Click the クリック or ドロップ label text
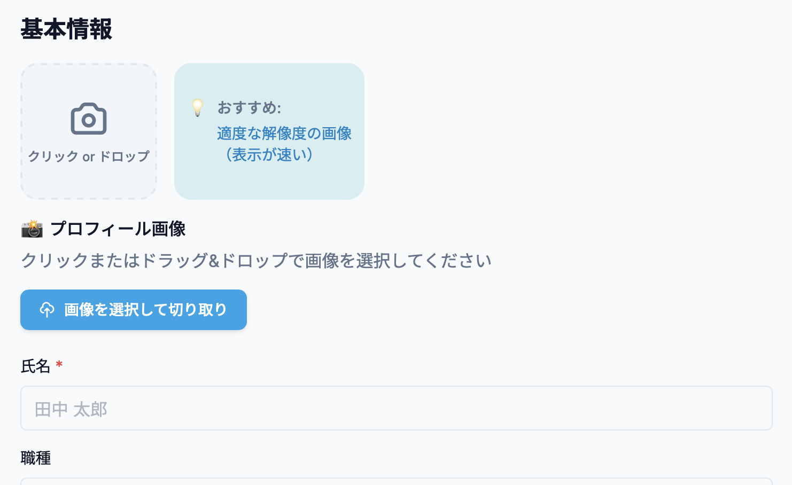Viewport: 792px width, 485px height. (x=88, y=157)
